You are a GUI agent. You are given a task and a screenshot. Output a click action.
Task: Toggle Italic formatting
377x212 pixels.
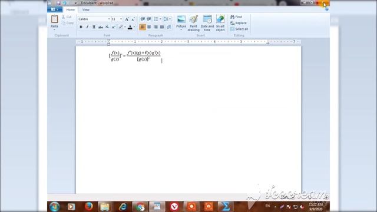[x=87, y=27]
